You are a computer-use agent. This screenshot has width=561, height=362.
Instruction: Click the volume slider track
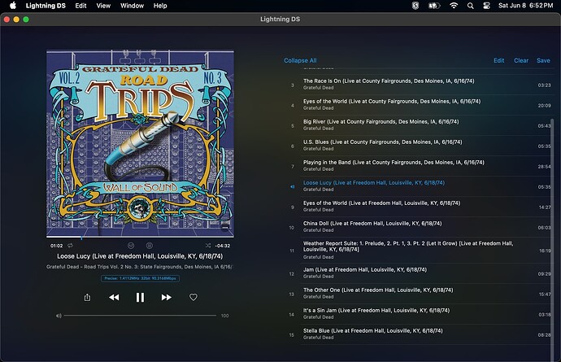pos(140,316)
